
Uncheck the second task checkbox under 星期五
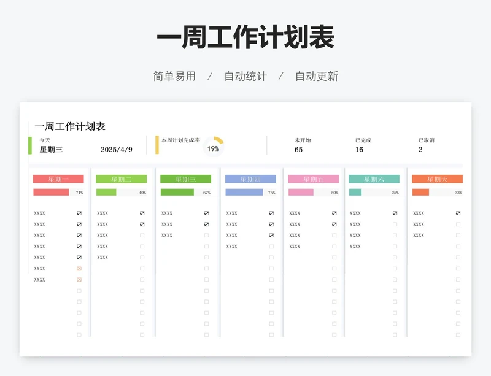pyautogui.click(x=334, y=224)
